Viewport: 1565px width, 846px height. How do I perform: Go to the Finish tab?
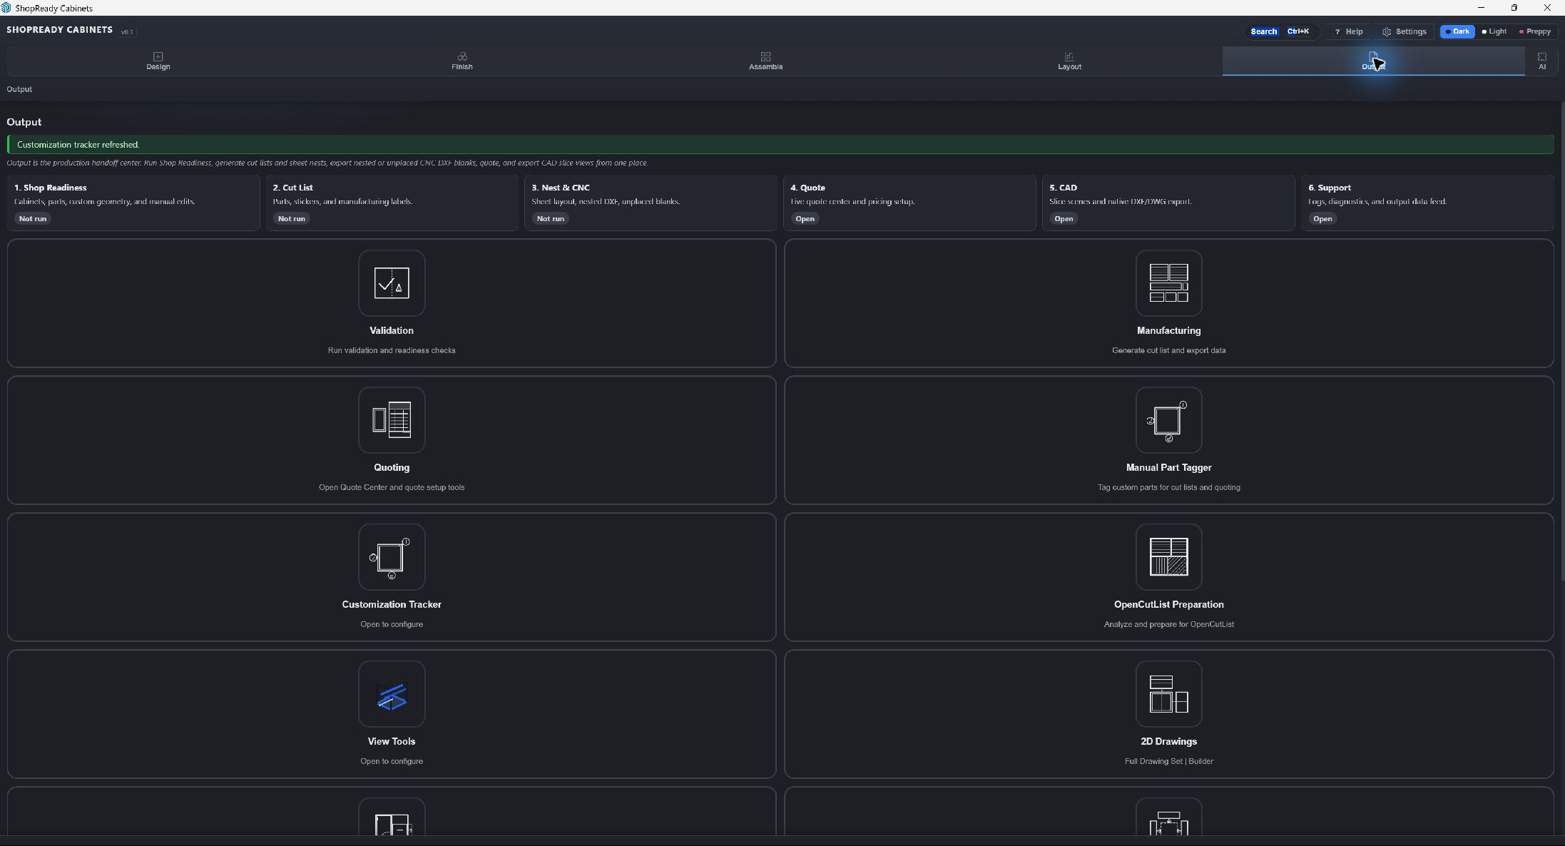pyautogui.click(x=462, y=61)
